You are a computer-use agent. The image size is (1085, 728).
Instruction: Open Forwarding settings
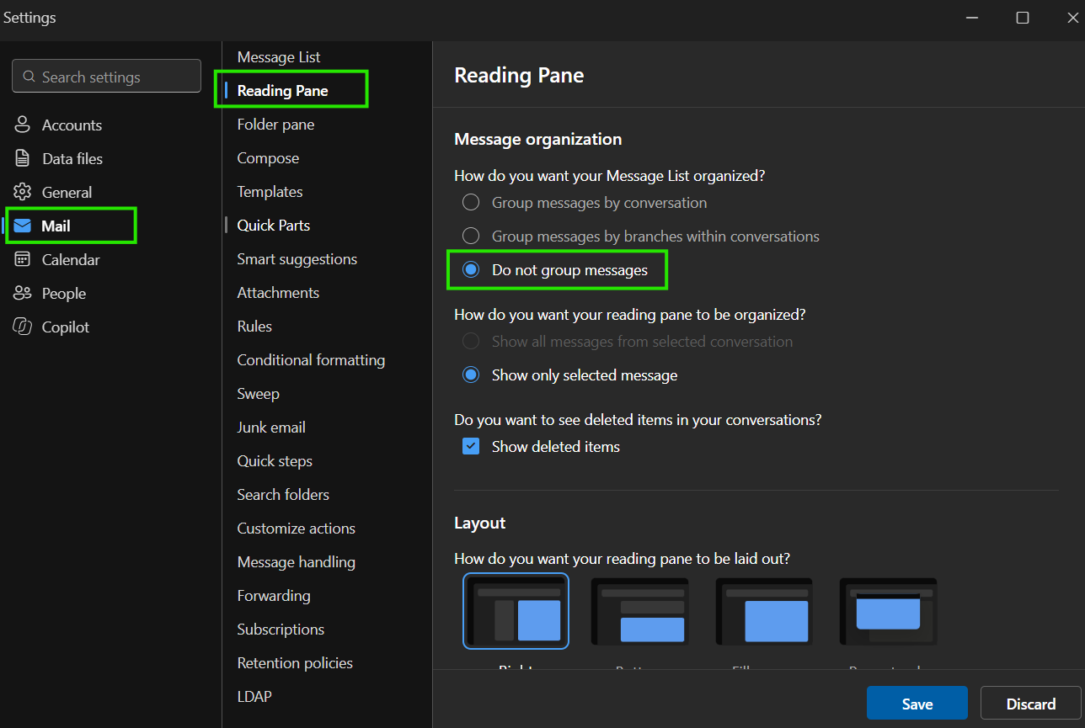[274, 596]
